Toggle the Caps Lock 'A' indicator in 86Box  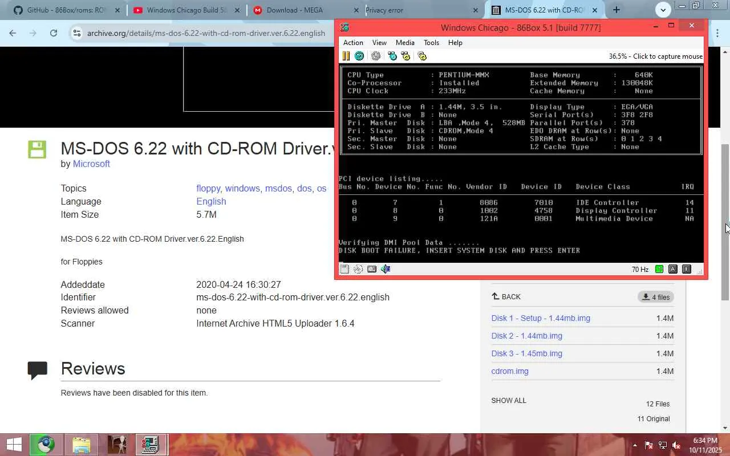pos(673,269)
